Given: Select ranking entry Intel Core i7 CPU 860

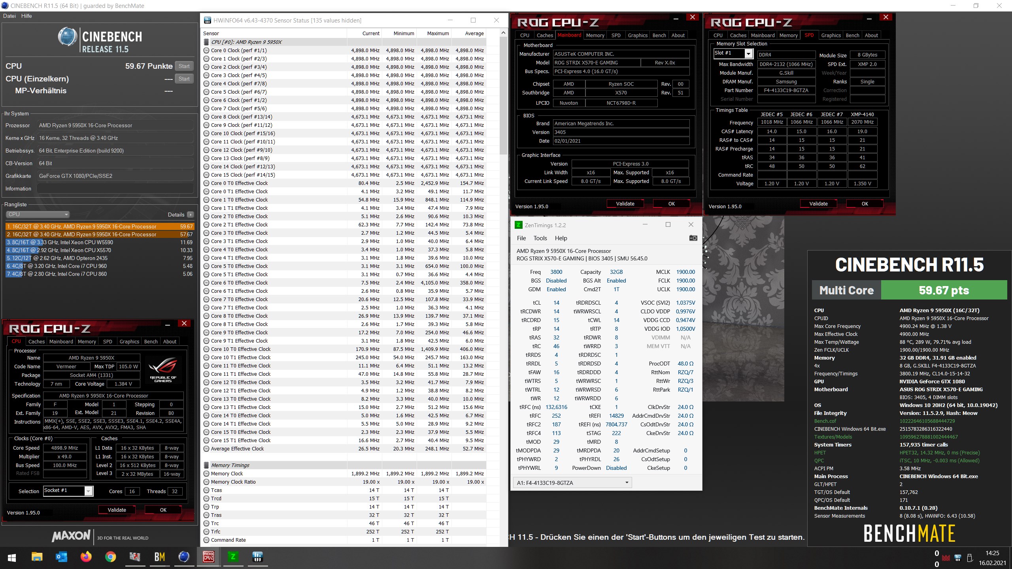Looking at the screenshot, I should 100,274.
